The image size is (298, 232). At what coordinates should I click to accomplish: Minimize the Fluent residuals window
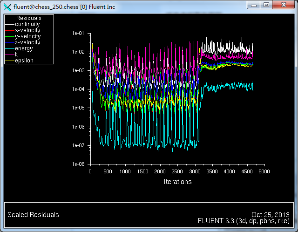tap(254, 5)
